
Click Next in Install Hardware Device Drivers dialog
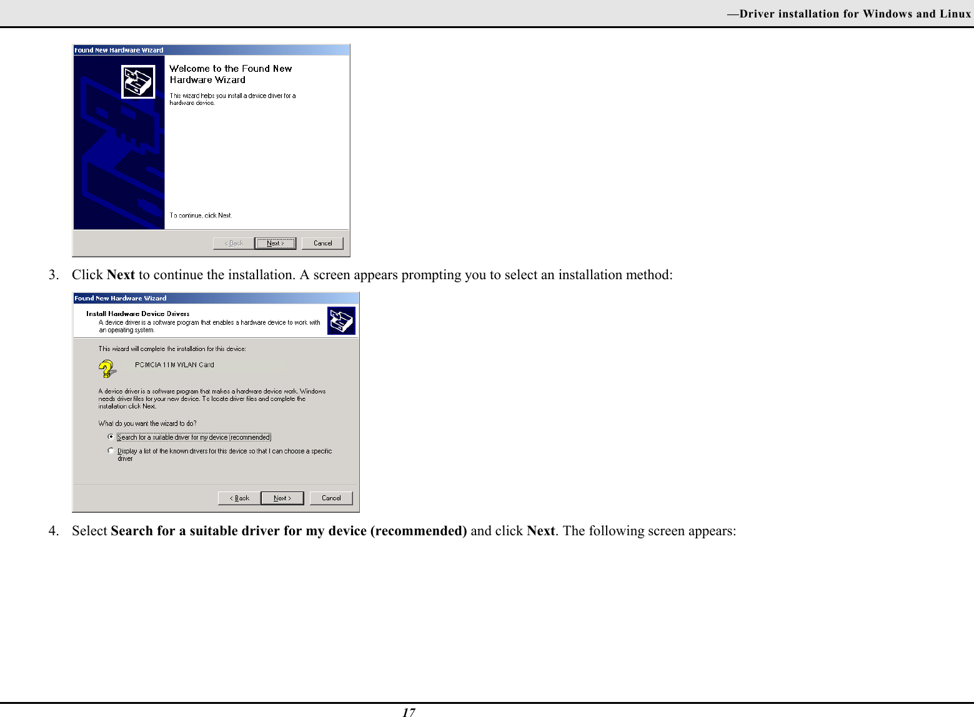click(282, 498)
